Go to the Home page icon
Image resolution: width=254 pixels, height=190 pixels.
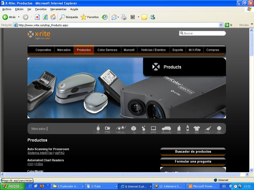point(53,17)
